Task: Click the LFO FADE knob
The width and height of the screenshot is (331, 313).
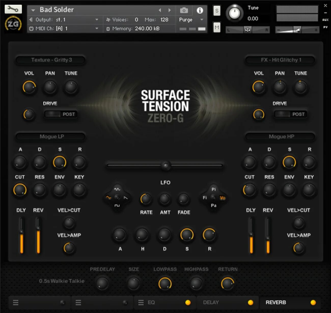Action: pos(184,199)
